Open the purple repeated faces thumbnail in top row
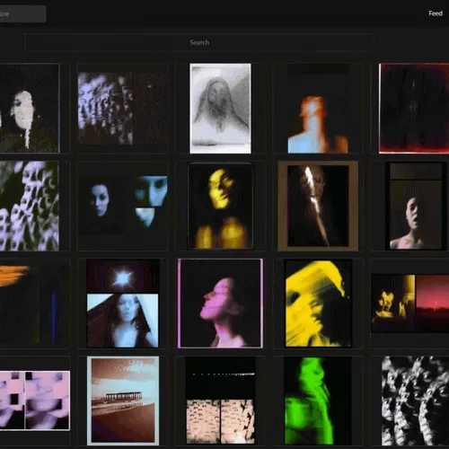 click(122, 108)
